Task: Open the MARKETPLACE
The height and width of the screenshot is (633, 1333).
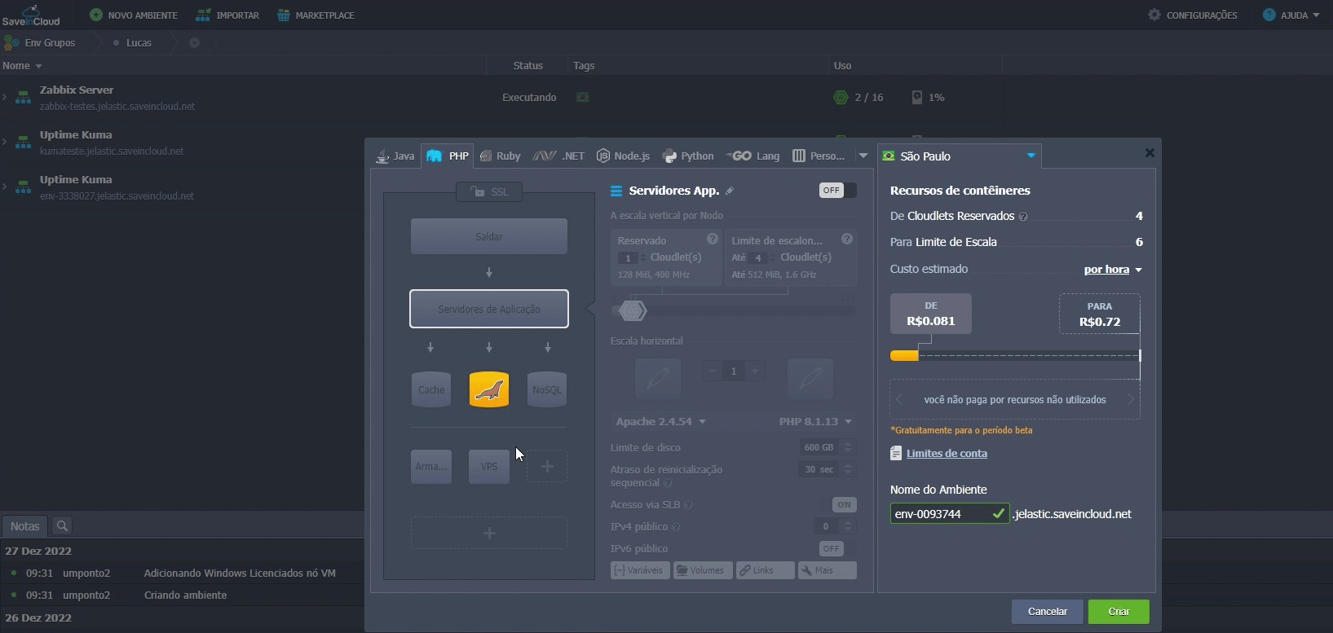Action: pyautogui.click(x=316, y=15)
